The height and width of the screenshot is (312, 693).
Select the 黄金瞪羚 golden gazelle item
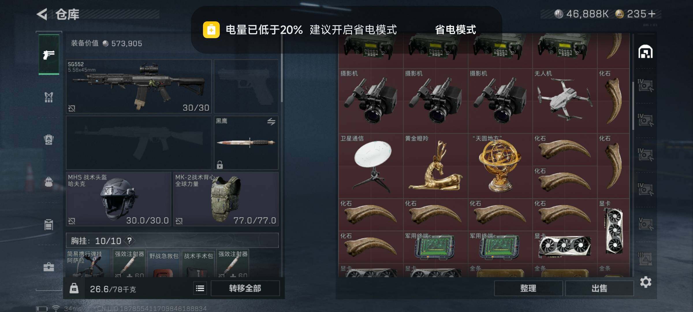[435, 166]
